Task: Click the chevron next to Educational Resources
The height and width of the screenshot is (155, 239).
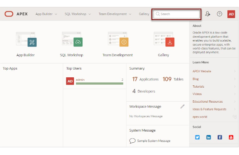Action: (235, 102)
